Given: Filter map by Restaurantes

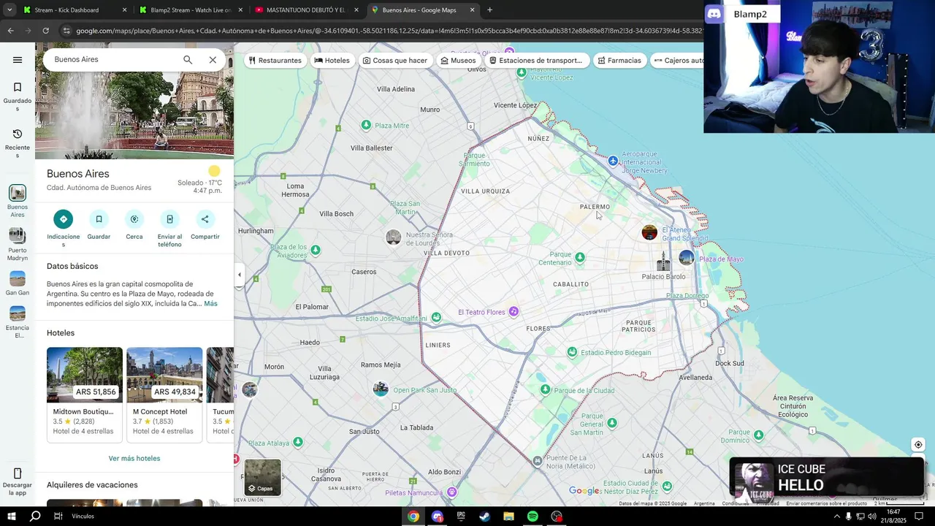Looking at the screenshot, I should (x=275, y=61).
